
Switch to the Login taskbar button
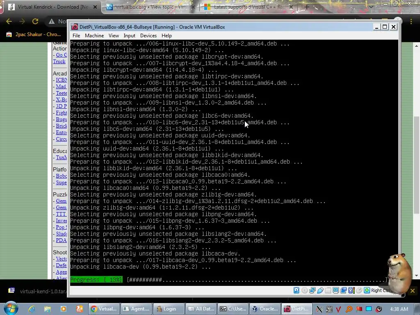click(169, 309)
